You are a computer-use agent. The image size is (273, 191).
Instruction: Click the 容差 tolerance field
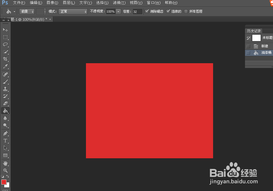click(x=137, y=12)
